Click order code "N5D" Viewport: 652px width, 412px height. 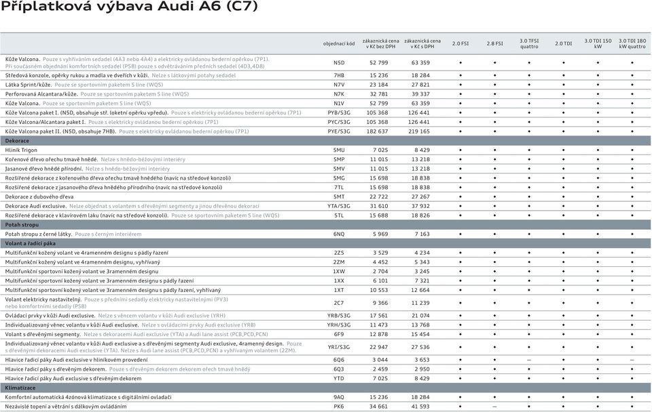[x=339, y=62]
